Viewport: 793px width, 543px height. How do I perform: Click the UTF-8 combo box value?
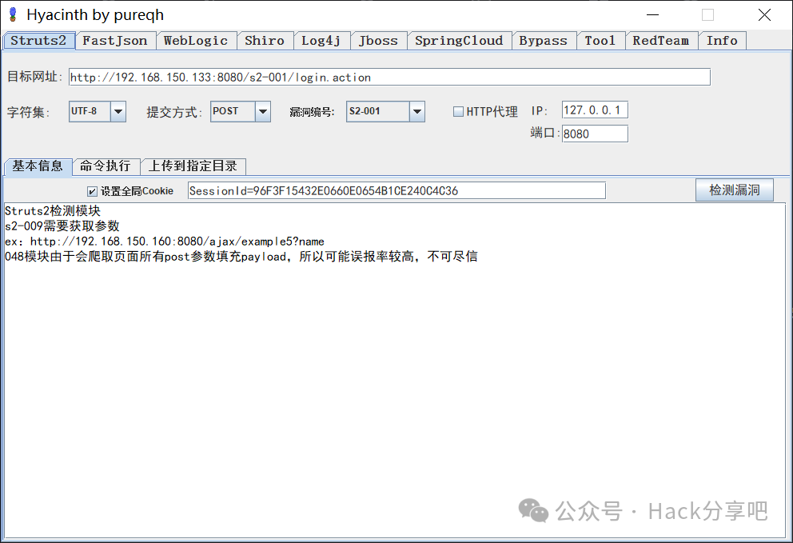[x=90, y=111]
